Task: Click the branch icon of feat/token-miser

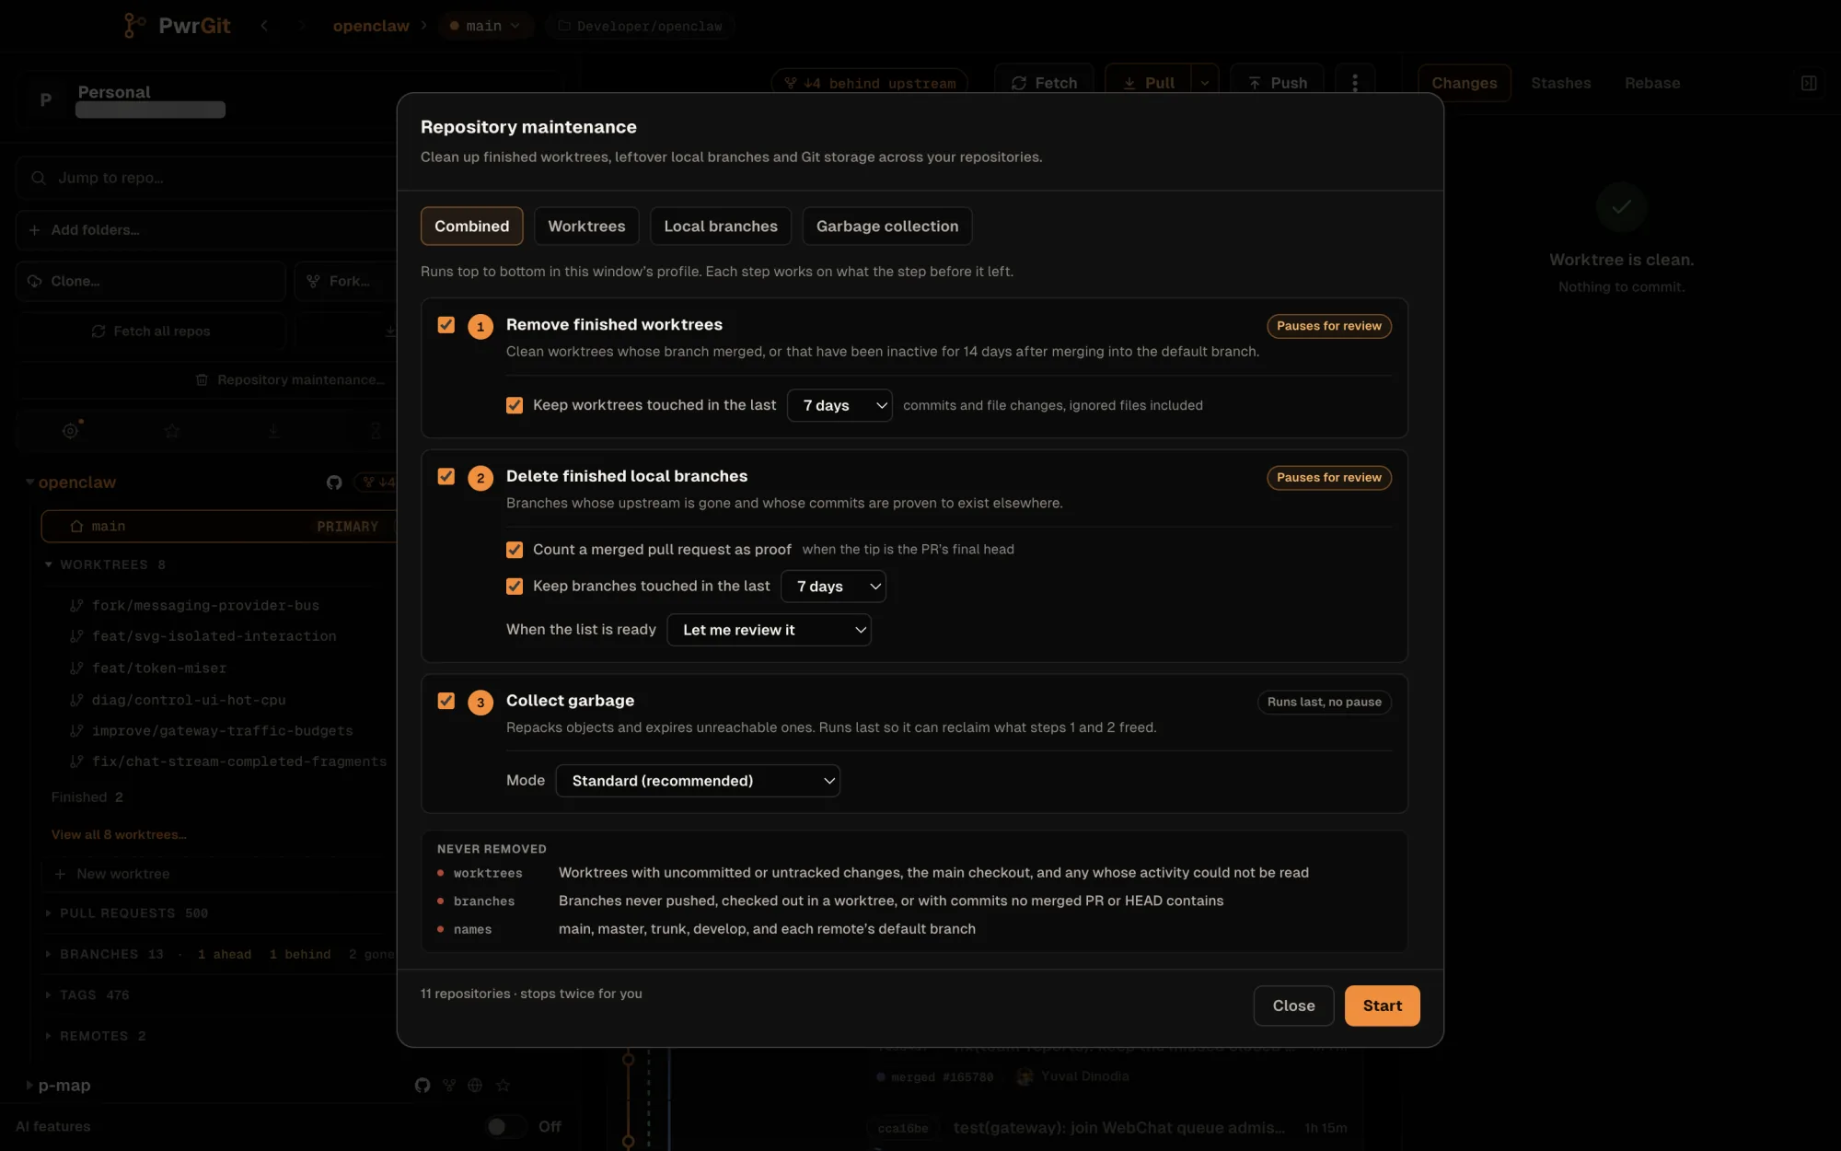Action: [77, 669]
